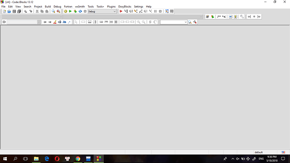This screenshot has height=163, width=290.
Task: Open the Settings menu
Action: tap(139, 6)
